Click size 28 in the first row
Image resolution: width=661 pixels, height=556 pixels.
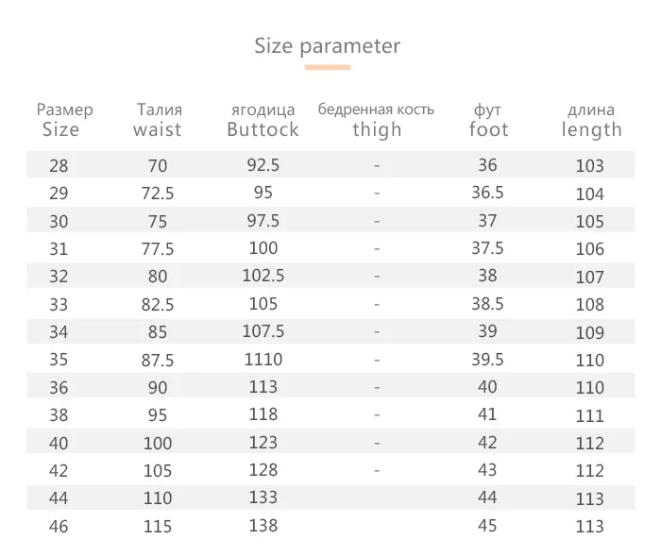click(x=59, y=166)
